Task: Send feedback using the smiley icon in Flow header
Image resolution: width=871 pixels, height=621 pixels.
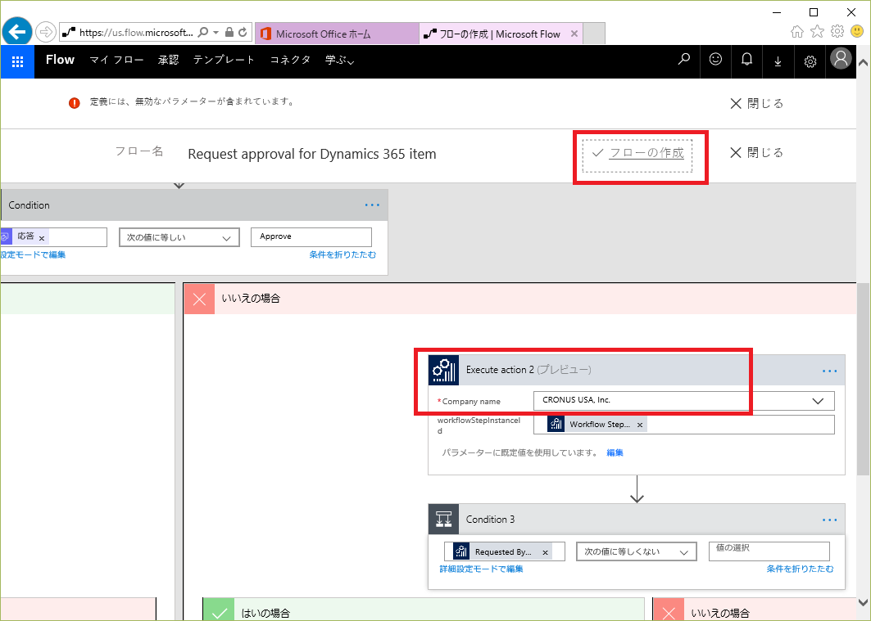Action: [715, 59]
